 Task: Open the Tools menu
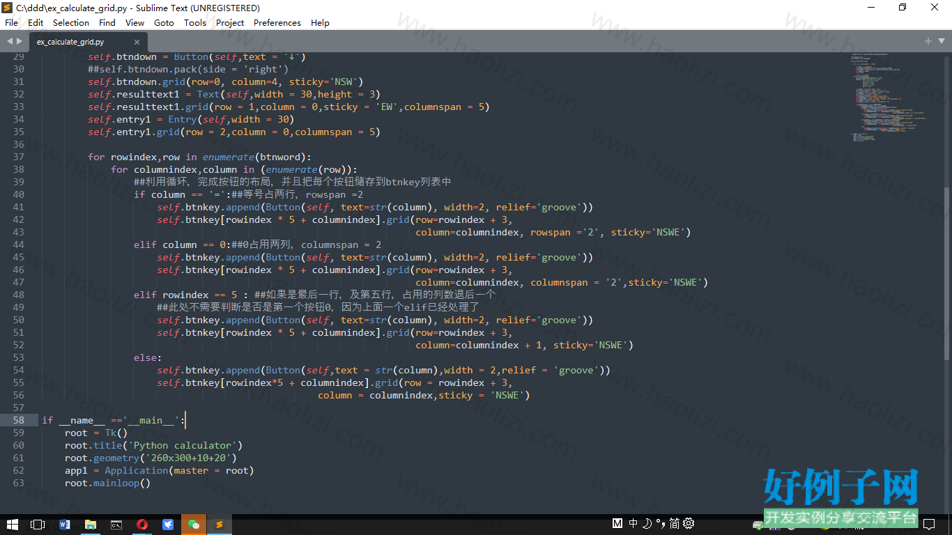[x=195, y=22]
